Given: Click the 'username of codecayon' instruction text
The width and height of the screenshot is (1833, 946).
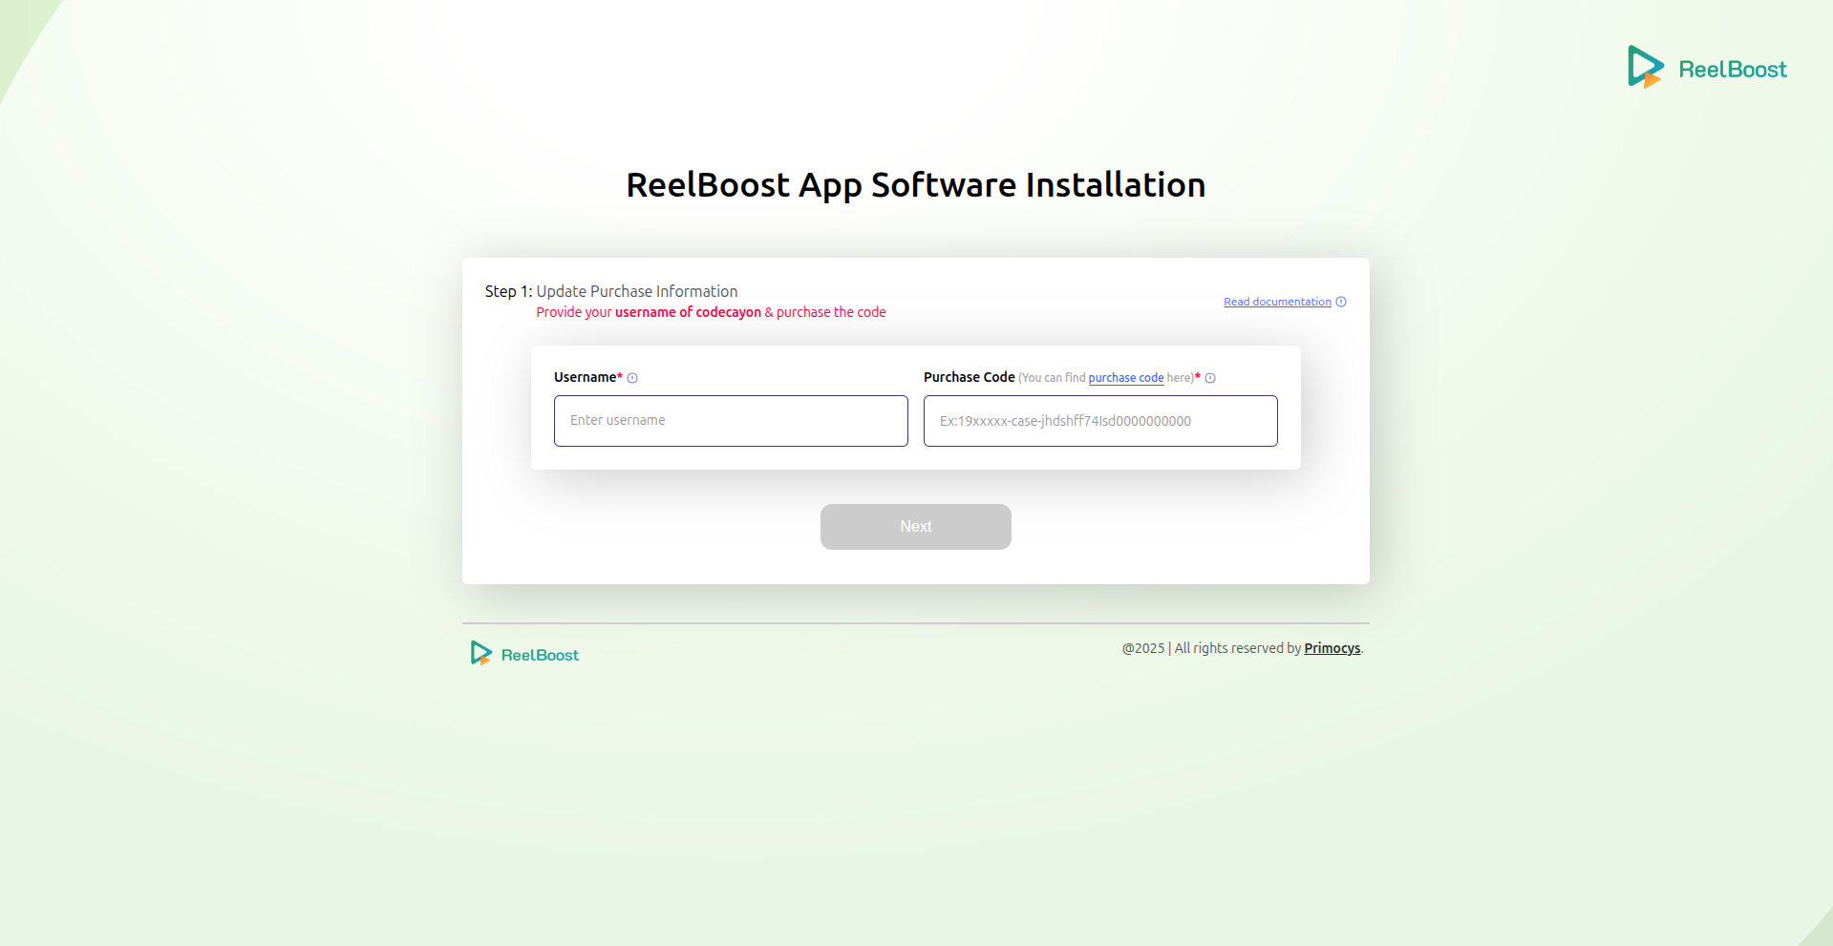Looking at the screenshot, I should (x=688, y=312).
